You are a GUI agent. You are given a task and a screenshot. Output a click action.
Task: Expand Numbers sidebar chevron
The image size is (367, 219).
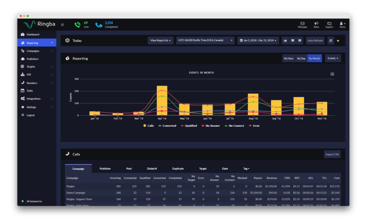point(52,83)
